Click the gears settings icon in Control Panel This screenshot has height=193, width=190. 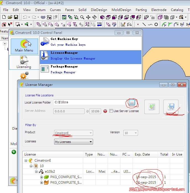click(24, 75)
